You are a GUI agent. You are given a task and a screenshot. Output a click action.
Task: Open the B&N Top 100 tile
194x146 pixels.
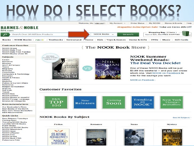point(56,102)
